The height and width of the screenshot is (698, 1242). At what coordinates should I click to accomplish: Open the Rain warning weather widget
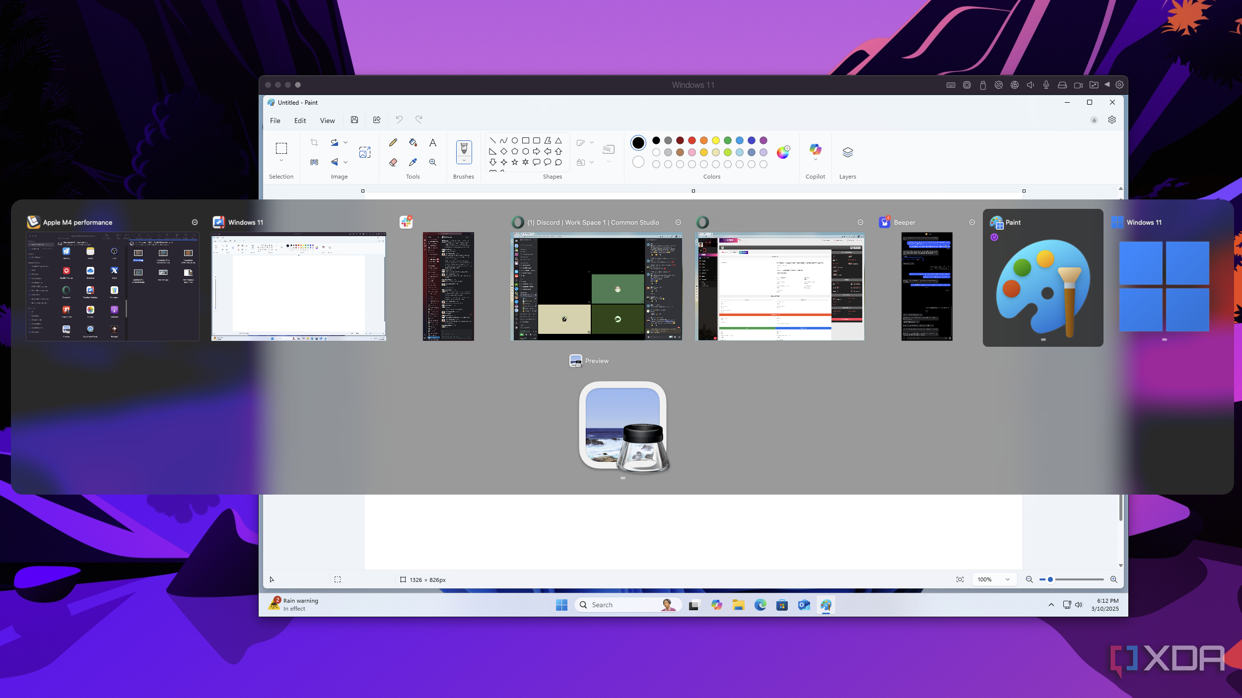pos(293,604)
